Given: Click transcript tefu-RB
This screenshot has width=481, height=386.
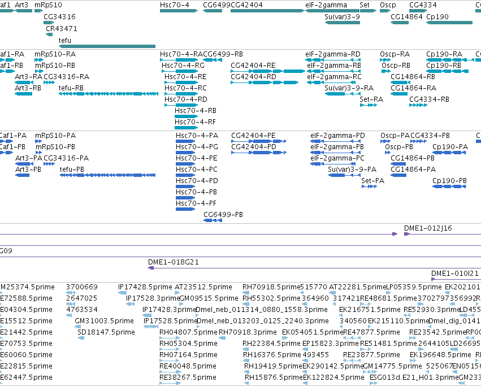Looking at the screenshot, I should 109,94.
